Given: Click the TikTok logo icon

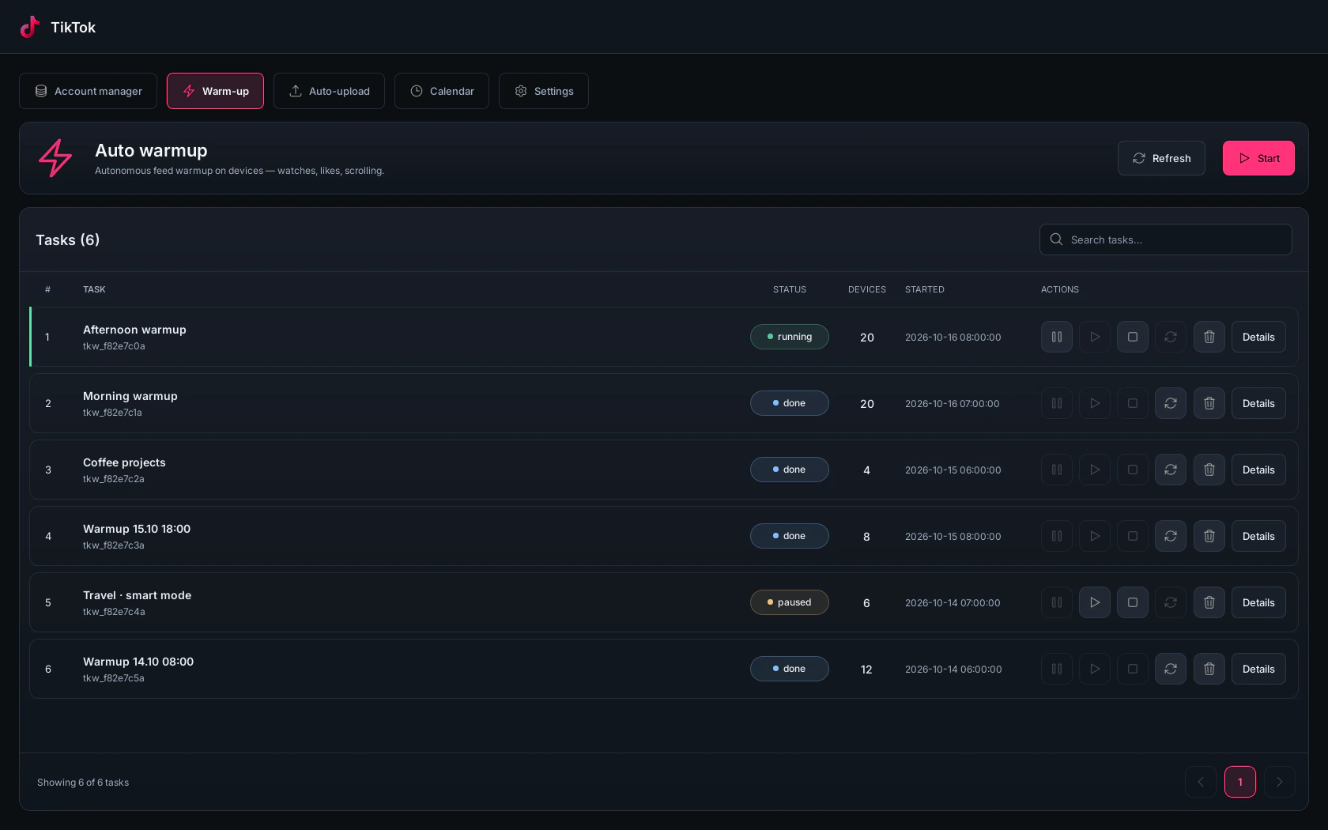Looking at the screenshot, I should coord(30,27).
